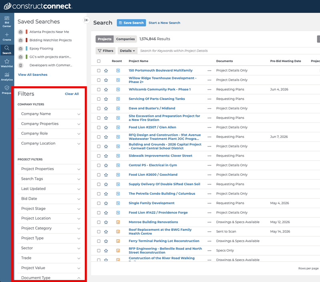Open Bid Center in sidebar
The height and width of the screenshot is (282, 320).
(x=7, y=22)
